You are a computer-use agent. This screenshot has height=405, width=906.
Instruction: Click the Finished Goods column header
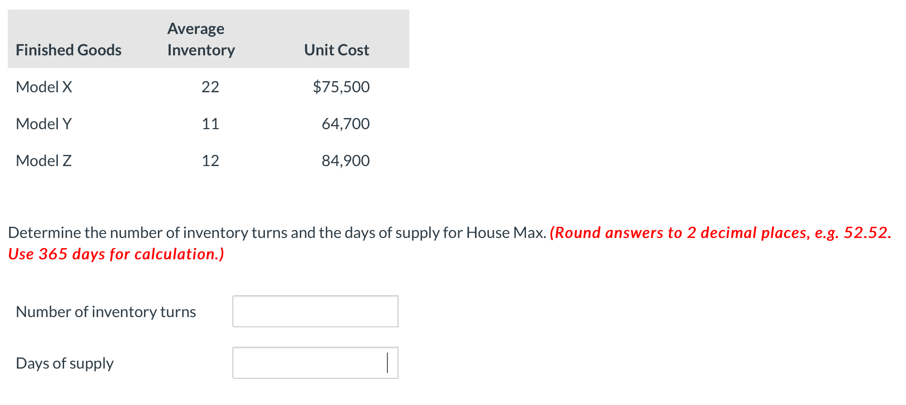(68, 50)
